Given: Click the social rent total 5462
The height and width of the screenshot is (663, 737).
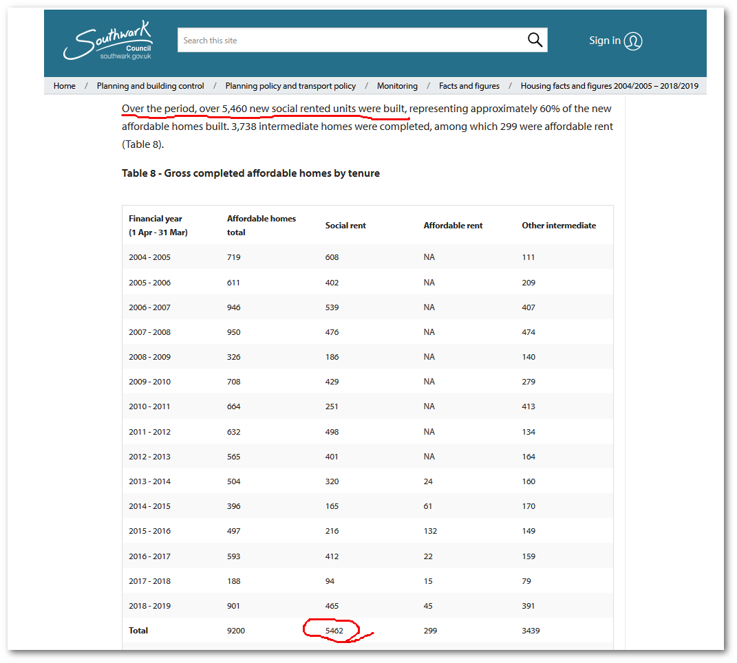Looking at the screenshot, I should (x=334, y=631).
